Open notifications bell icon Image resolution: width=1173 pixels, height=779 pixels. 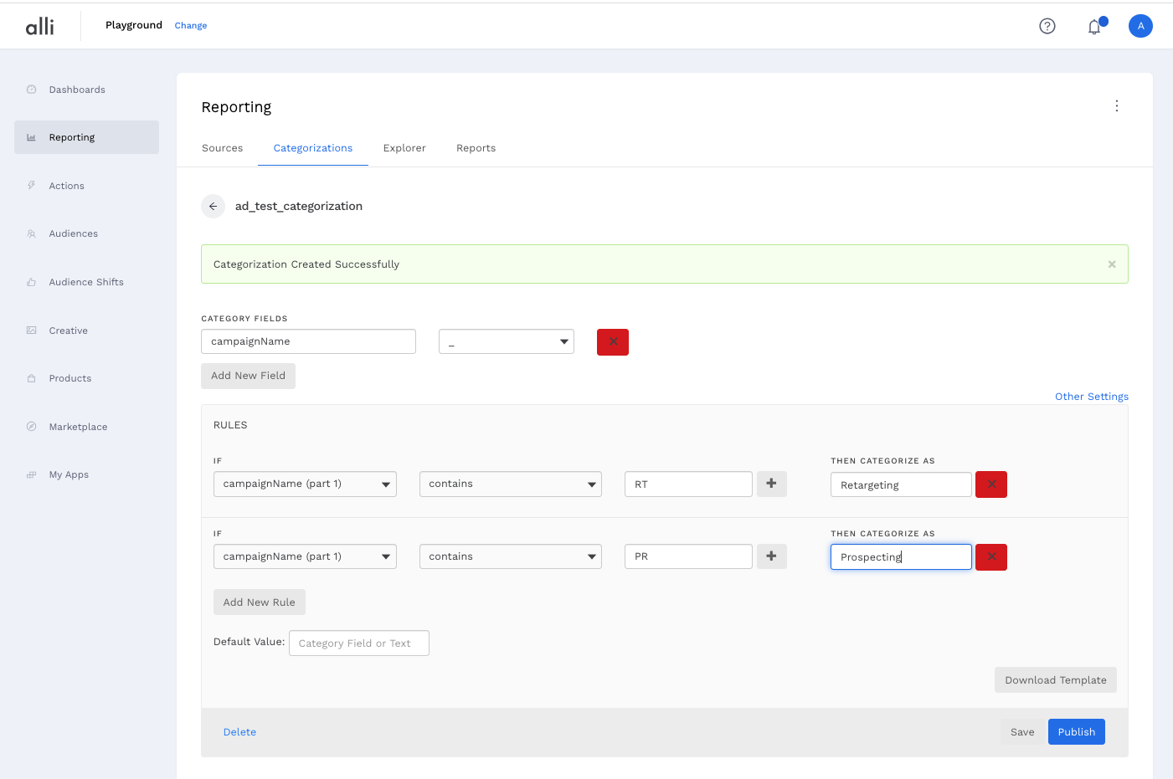click(1094, 27)
